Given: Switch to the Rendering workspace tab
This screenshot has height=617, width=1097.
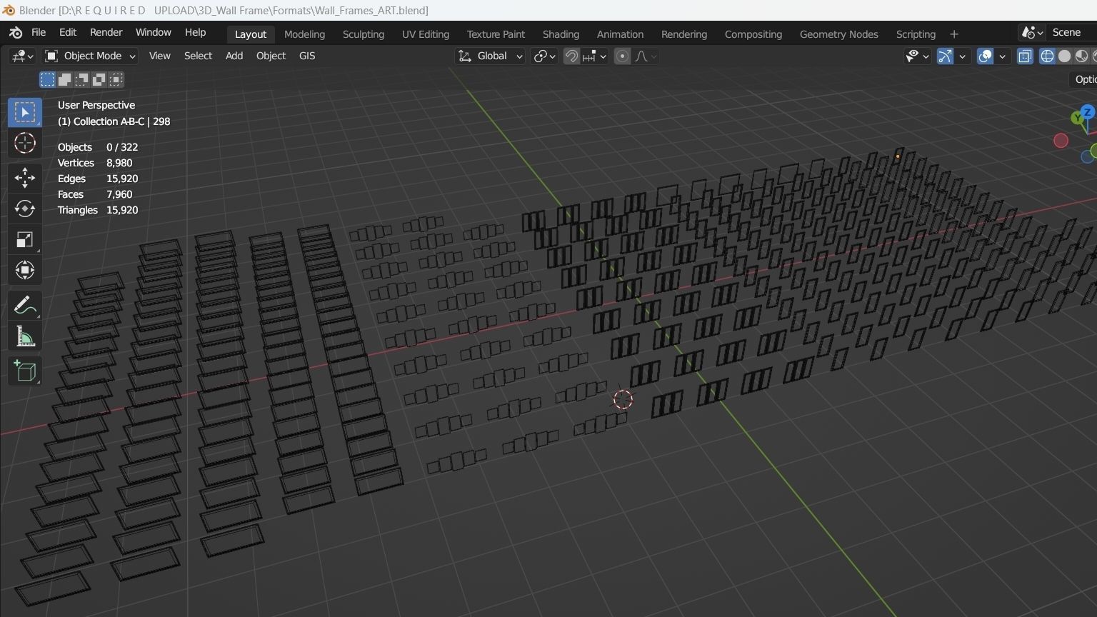Looking at the screenshot, I should [x=684, y=34].
